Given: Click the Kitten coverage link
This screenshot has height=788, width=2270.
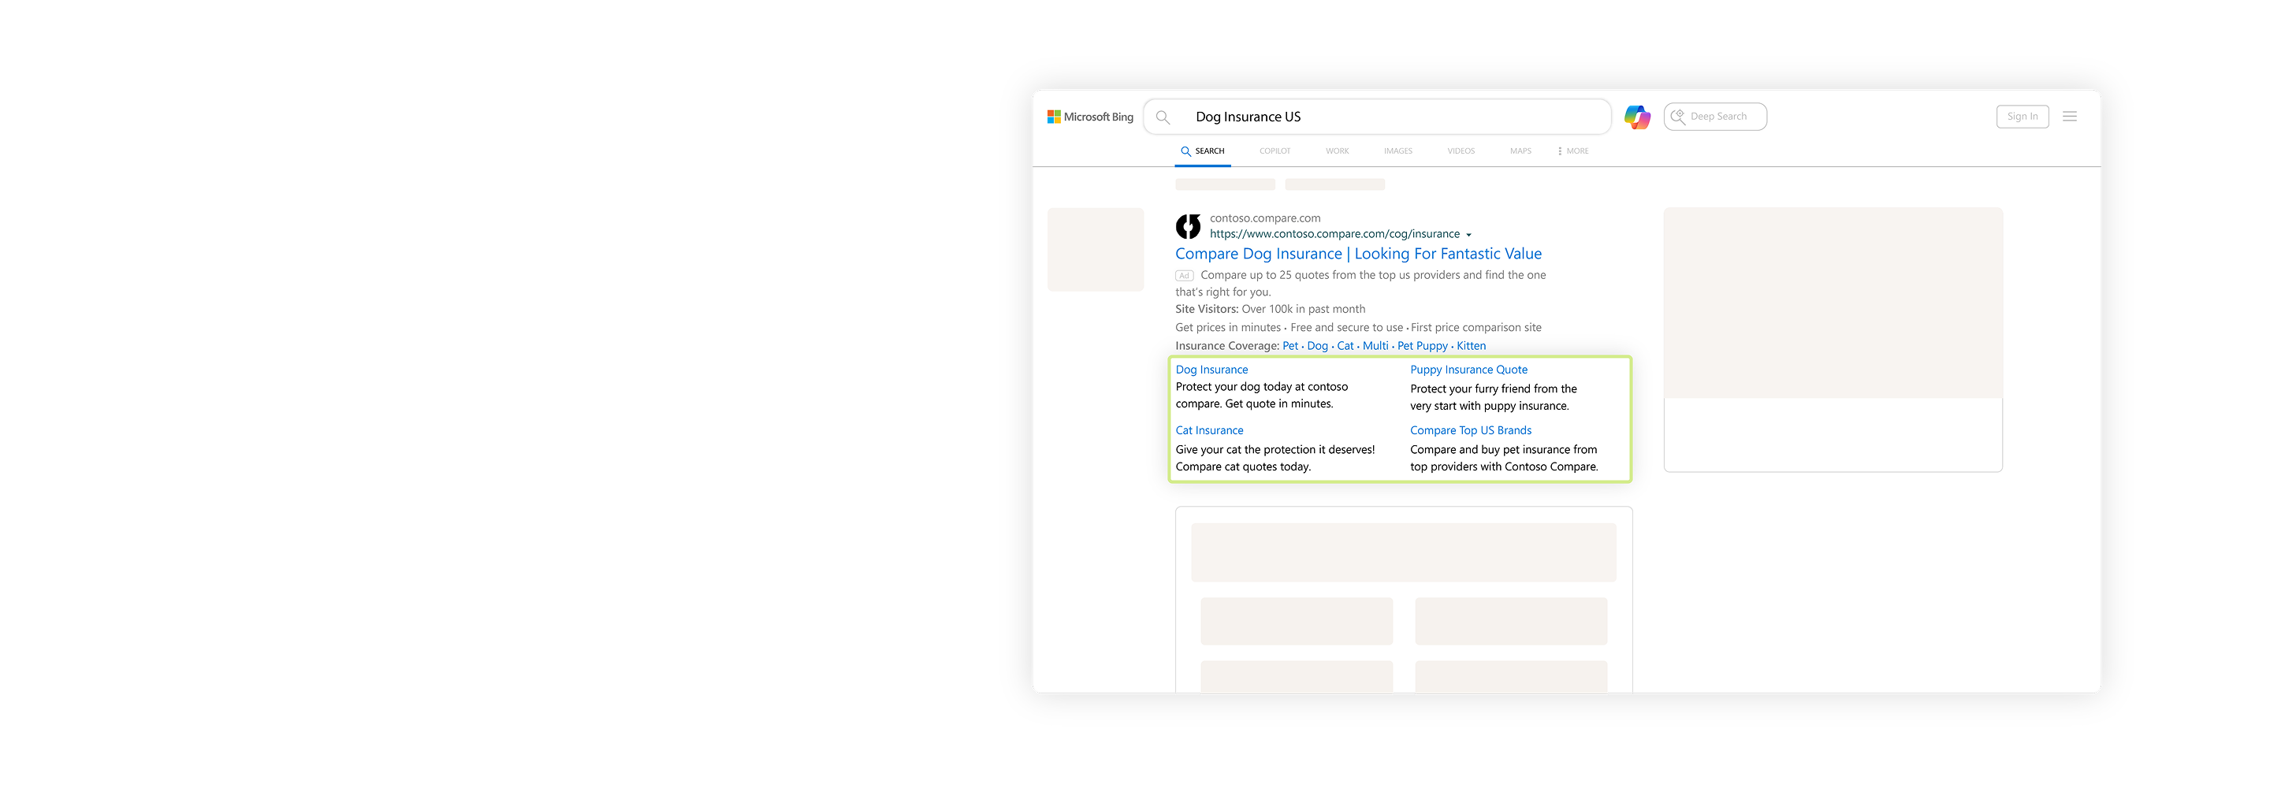Looking at the screenshot, I should coord(1471,347).
